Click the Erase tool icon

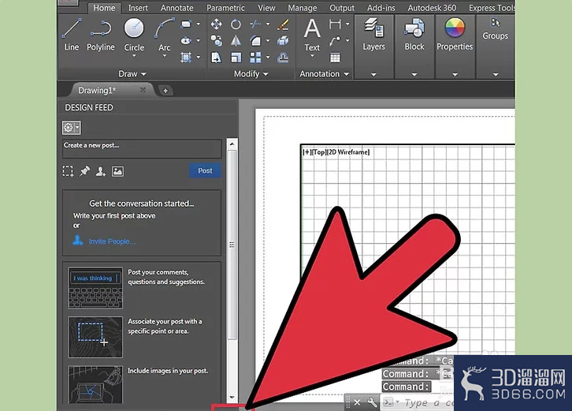283,24
